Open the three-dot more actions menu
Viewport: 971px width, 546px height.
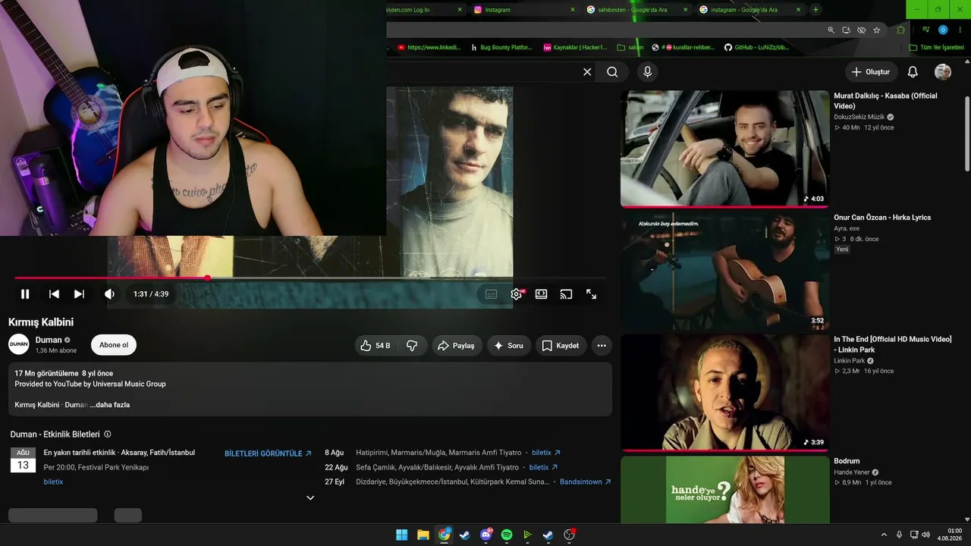coord(602,346)
